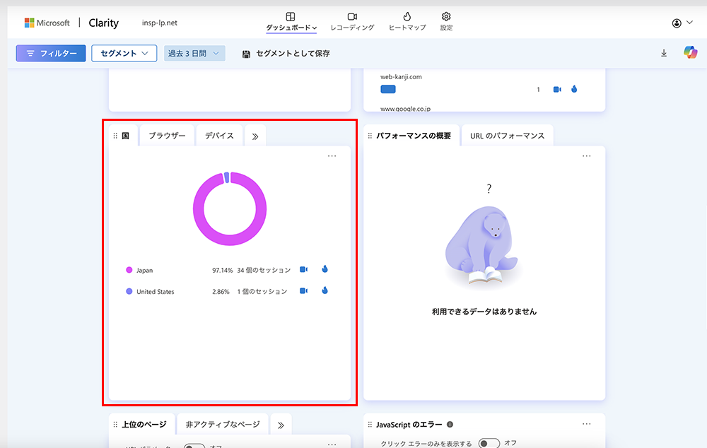
Task: Click the web-kanji.com blue bar
Action: [x=387, y=89]
